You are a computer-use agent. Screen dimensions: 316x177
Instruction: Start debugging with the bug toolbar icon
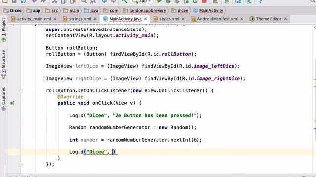coord(168,1)
